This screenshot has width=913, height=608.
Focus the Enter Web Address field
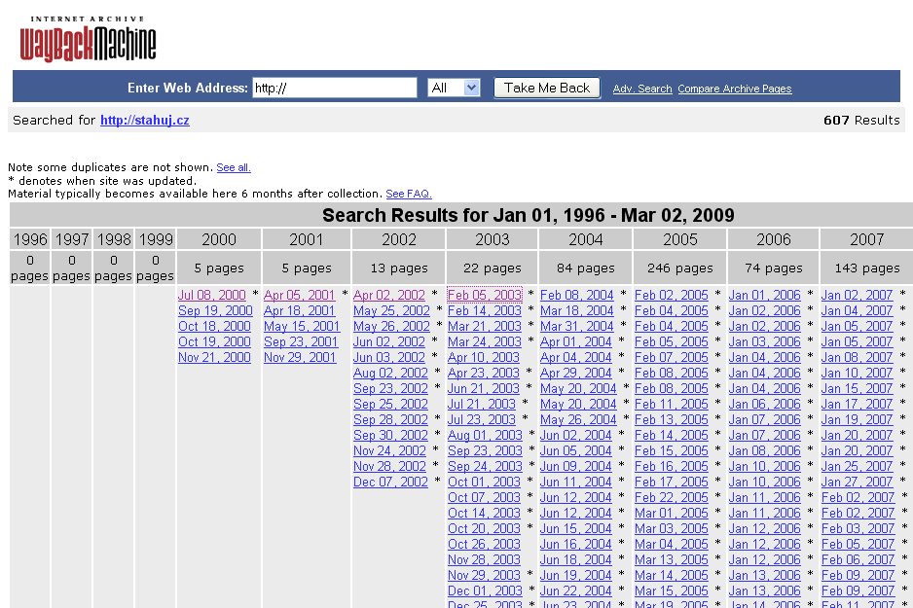pyautogui.click(x=335, y=88)
